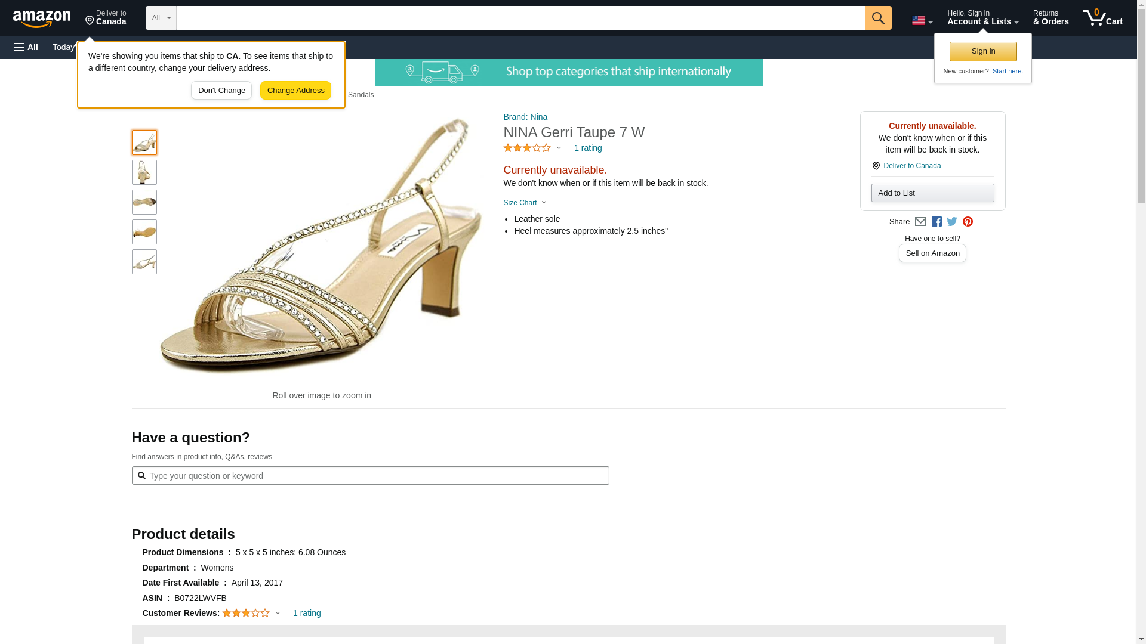Click the Don't Change button
Viewport: 1146px width, 644px height.
221,91
